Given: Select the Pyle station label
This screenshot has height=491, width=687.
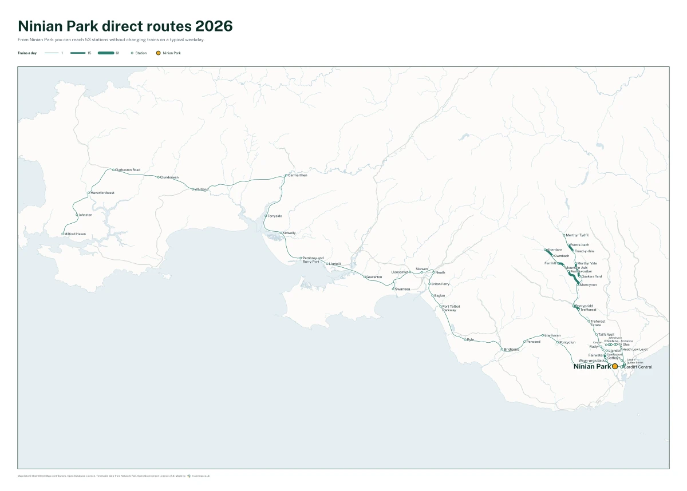Looking at the screenshot, I should coord(471,339).
